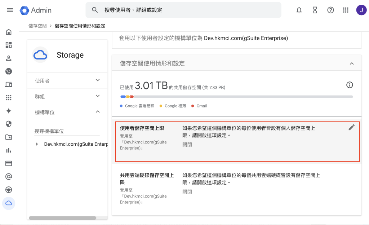Open Users person icon in sidebar
369x225 pixels.
[x=9, y=58]
